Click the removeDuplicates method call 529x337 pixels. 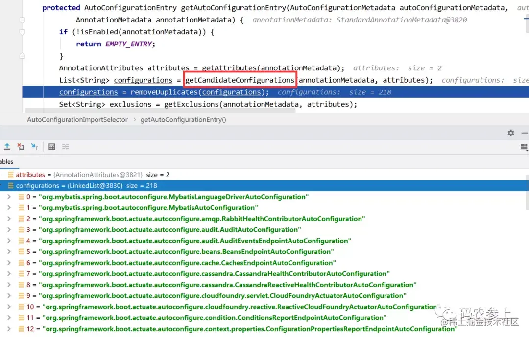(164, 92)
